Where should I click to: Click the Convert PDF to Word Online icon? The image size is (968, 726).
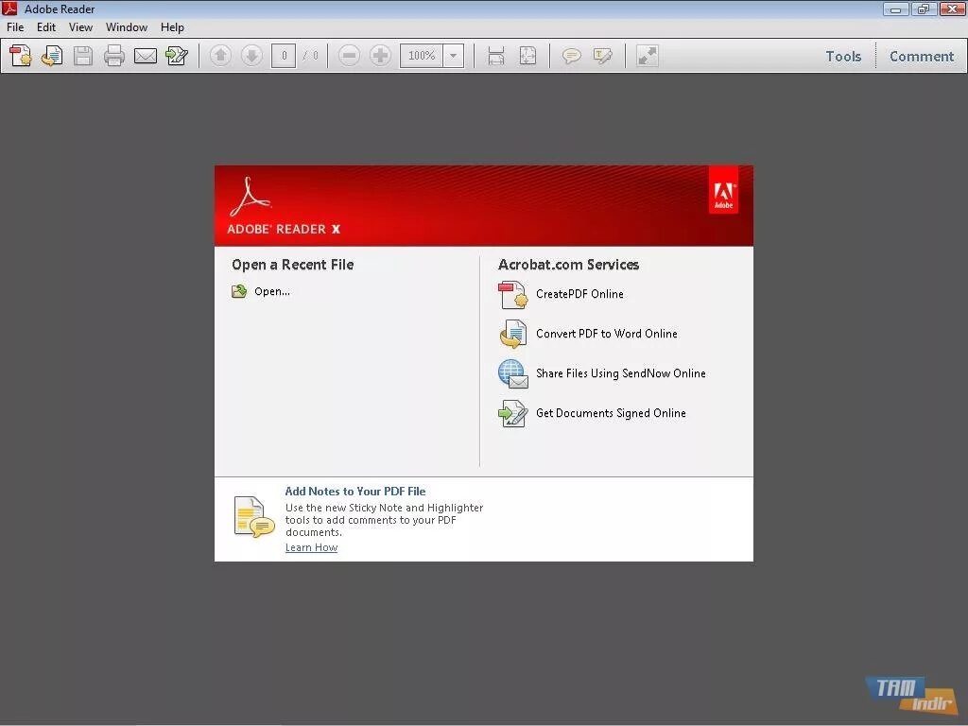(x=513, y=334)
